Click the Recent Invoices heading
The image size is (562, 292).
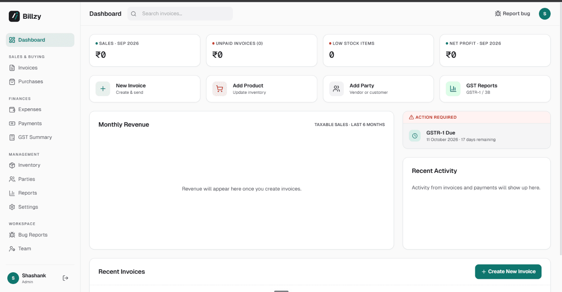tap(122, 271)
